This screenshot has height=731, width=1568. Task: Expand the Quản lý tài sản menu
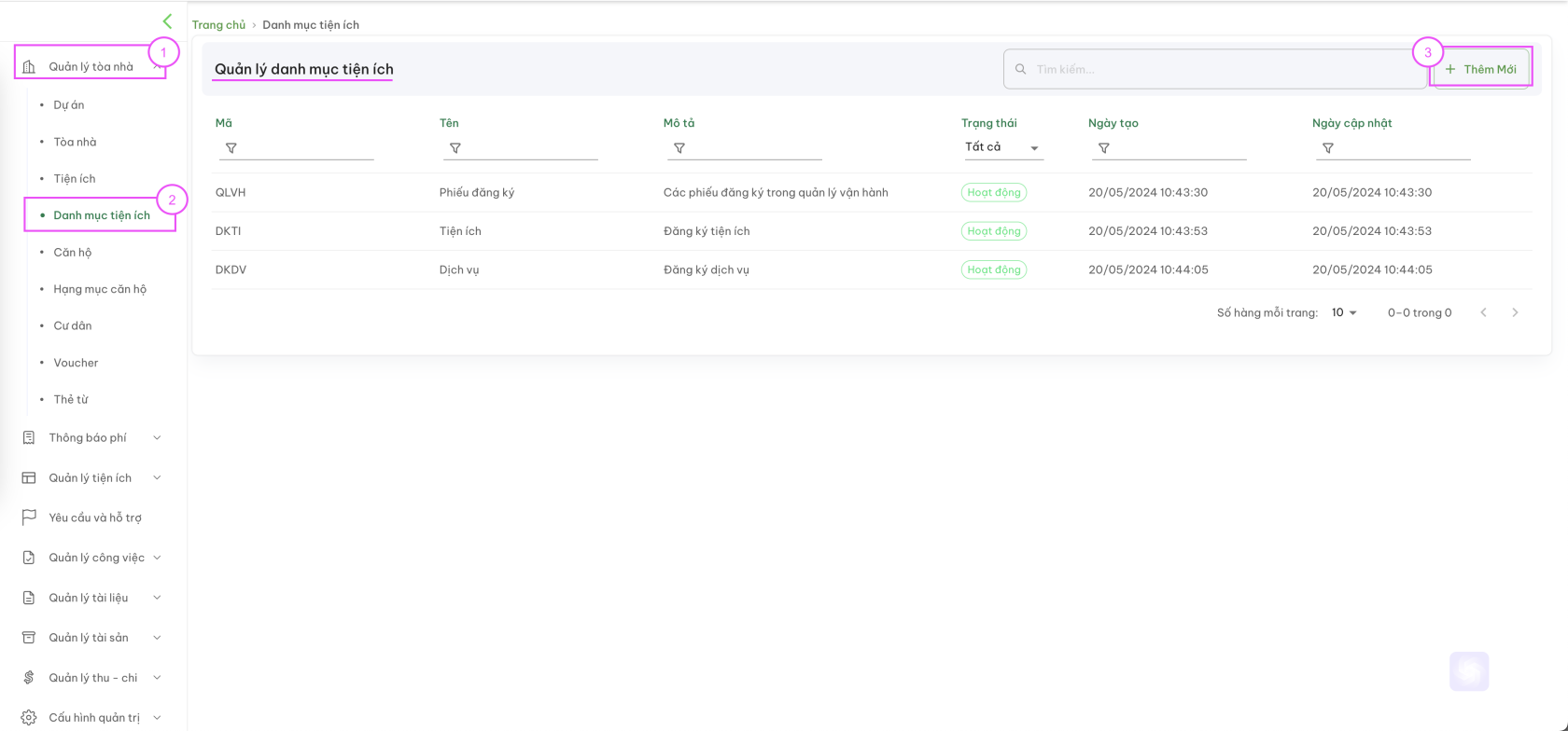pos(157,638)
